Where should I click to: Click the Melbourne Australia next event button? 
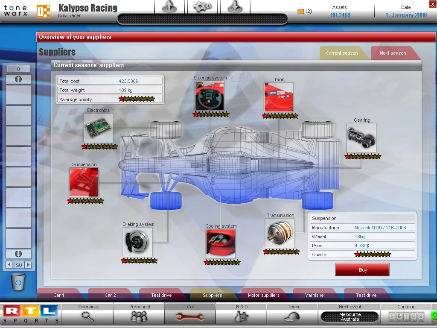(350, 317)
